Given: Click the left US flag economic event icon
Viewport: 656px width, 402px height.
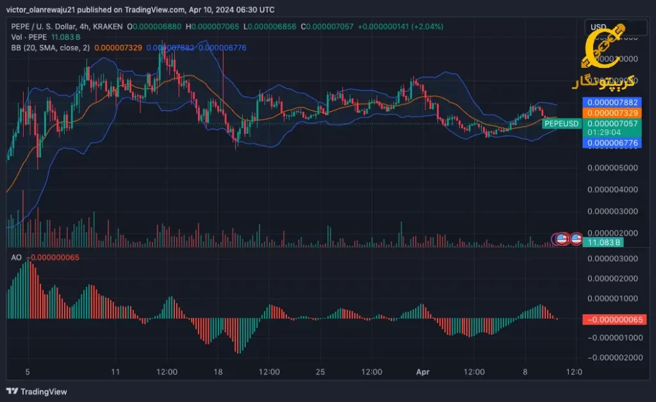Looking at the screenshot, I should pos(561,239).
